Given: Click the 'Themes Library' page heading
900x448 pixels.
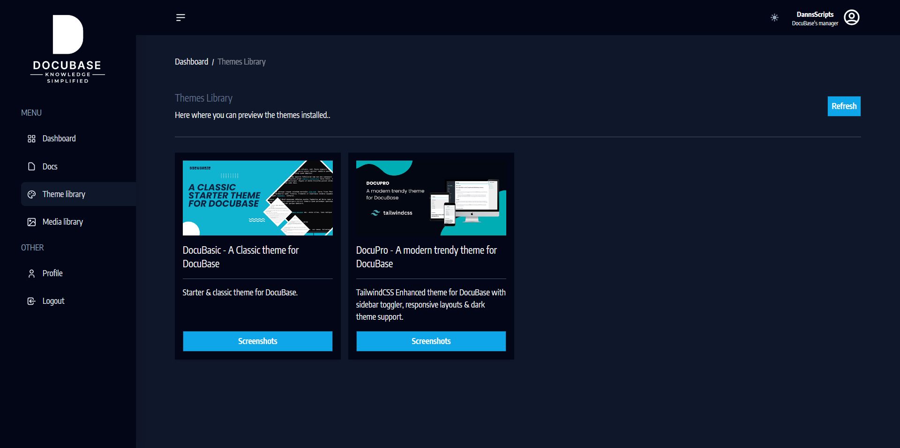Looking at the screenshot, I should [x=203, y=98].
